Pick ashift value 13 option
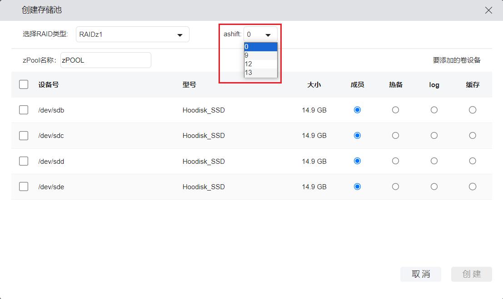Viewport: 503px width, 299px height. coord(260,73)
